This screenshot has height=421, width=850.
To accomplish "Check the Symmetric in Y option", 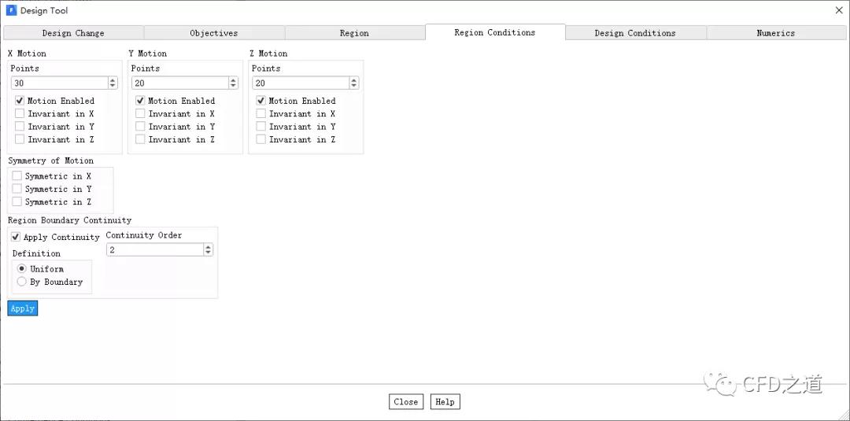I will [x=17, y=189].
